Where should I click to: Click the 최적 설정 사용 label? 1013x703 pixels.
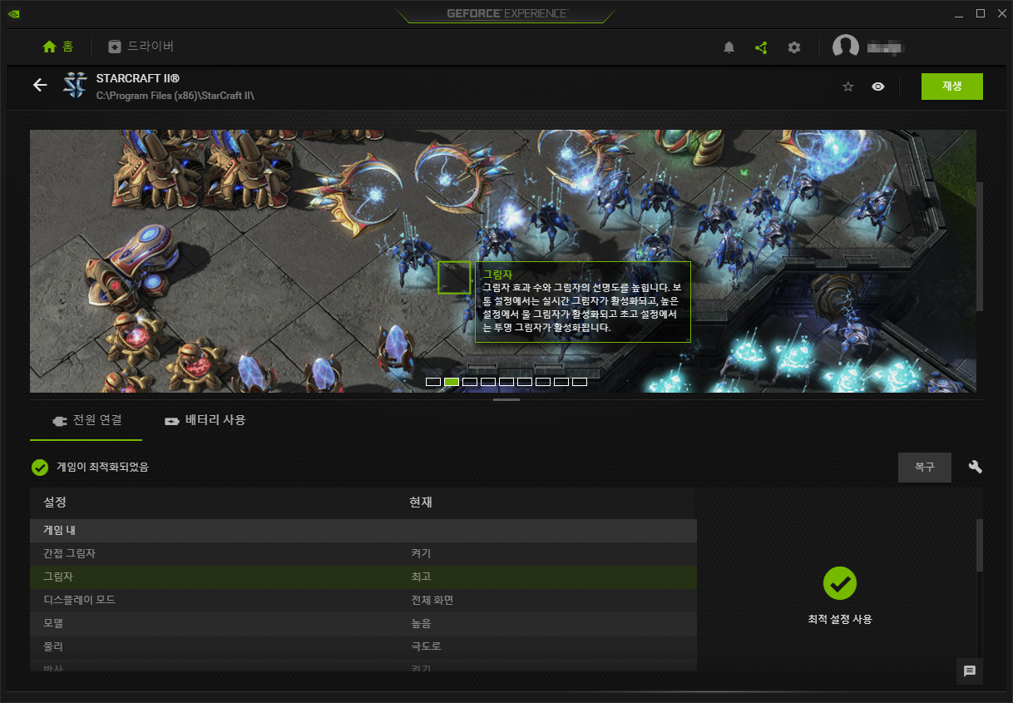840,620
